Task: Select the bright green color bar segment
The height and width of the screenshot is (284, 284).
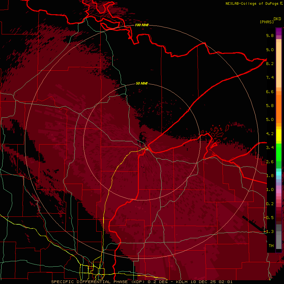Action: [x=279, y=152]
